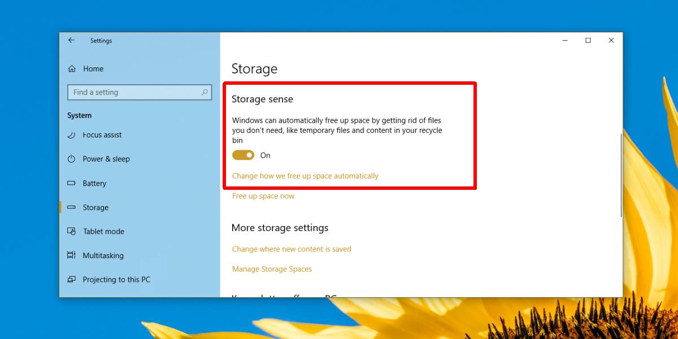Screen dimensions: 678x339
Task: Focus the Find a setting search box
Action: click(140, 92)
